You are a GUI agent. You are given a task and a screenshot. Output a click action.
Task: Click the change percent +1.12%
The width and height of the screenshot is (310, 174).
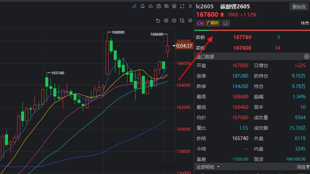tap(248, 15)
